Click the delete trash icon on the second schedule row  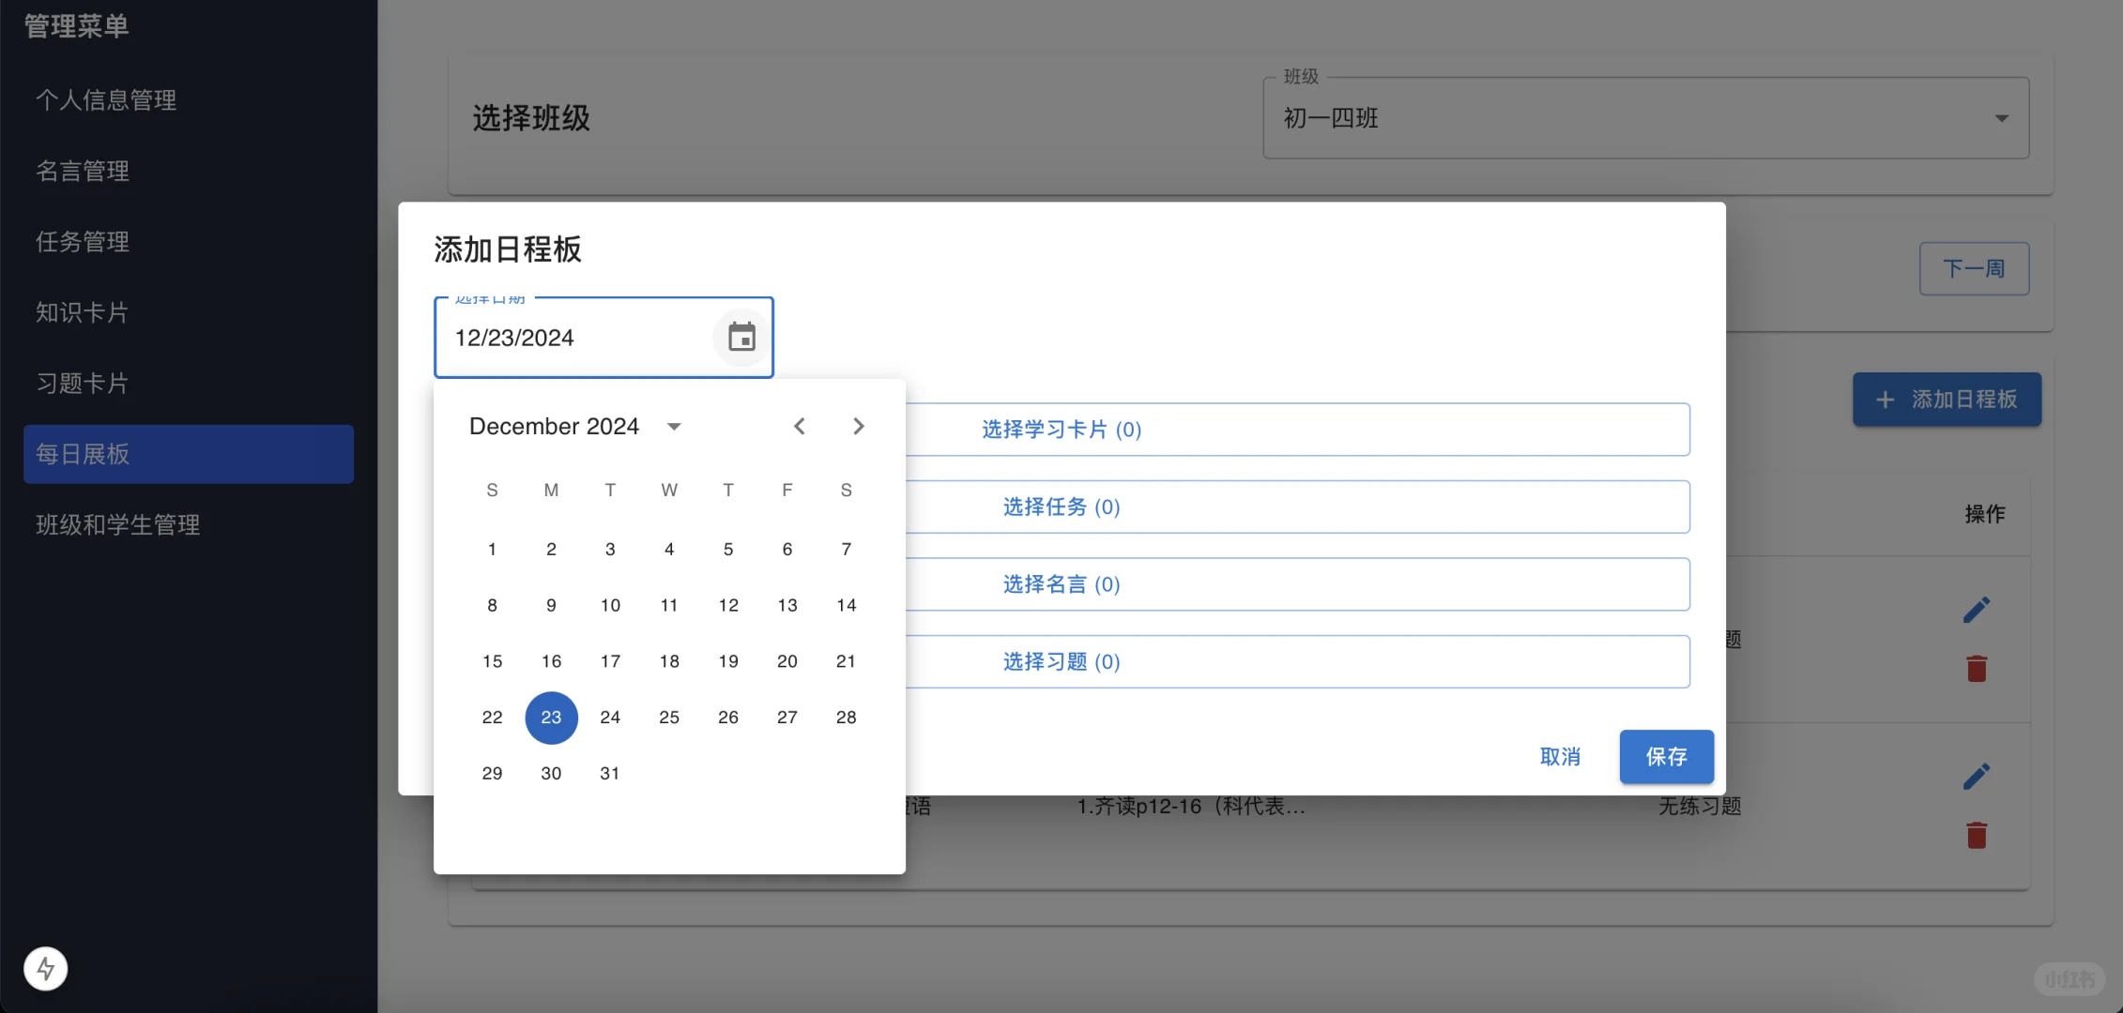pos(1977,835)
